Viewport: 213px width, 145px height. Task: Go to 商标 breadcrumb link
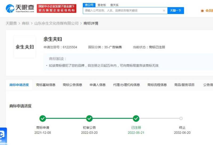26,23
